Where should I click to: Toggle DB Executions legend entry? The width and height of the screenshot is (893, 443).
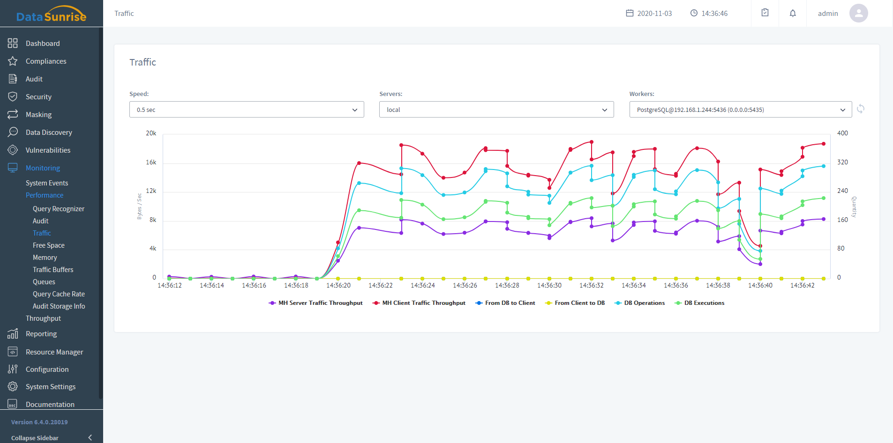[699, 303]
